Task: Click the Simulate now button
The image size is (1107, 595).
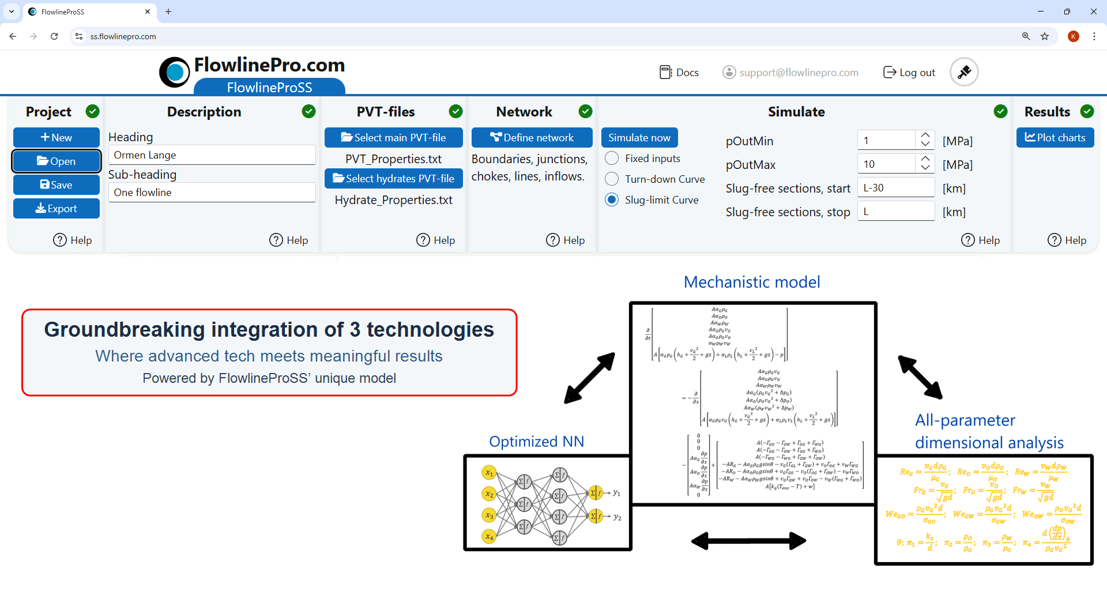Action: (639, 137)
